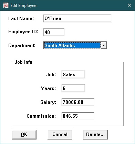This screenshot has height=144, width=135.
Task: Open the Department dropdown arrow
Action: (x=104, y=45)
